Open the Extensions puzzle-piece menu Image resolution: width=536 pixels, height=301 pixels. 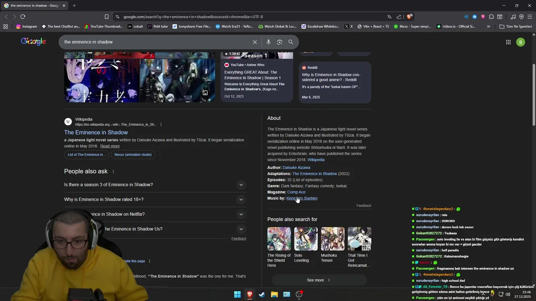tap(491, 17)
